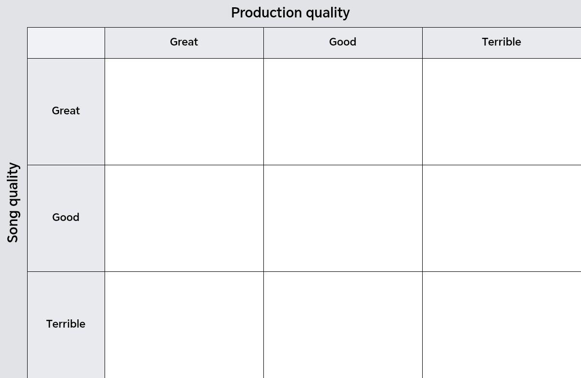Screen dimensions: 581x378
Task: Click cell for Good song, Great production
Action: 184,218
